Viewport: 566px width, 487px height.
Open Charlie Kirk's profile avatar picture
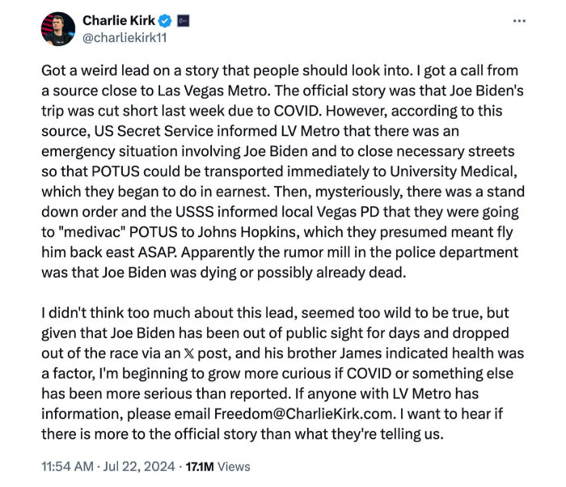click(58, 29)
